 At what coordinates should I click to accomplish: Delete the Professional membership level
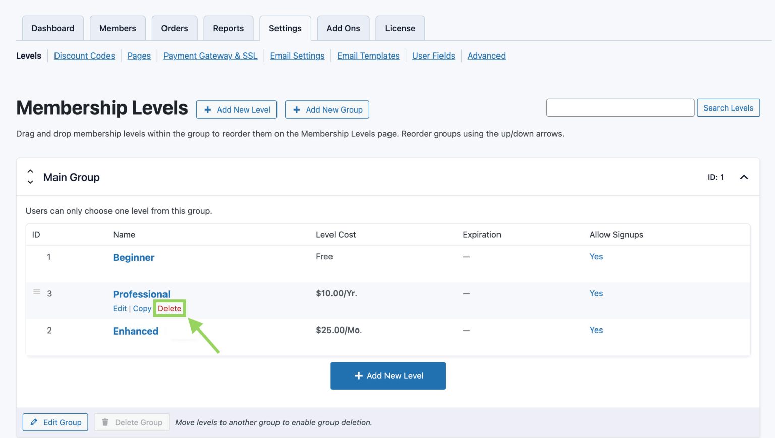tap(169, 308)
